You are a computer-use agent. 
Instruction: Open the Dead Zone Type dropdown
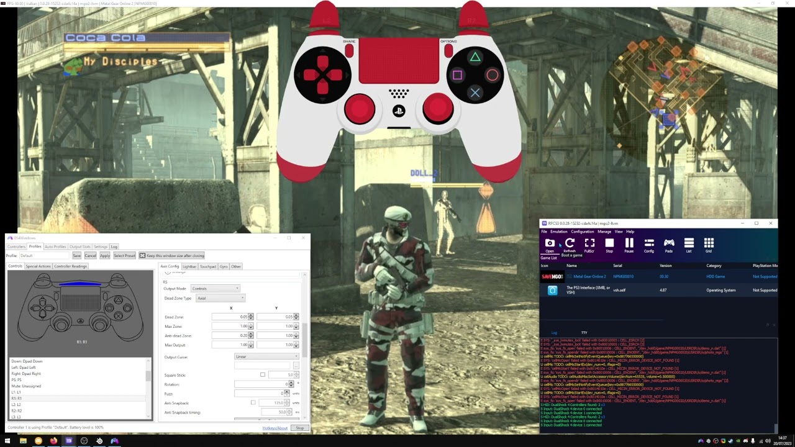pyautogui.click(x=220, y=299)
